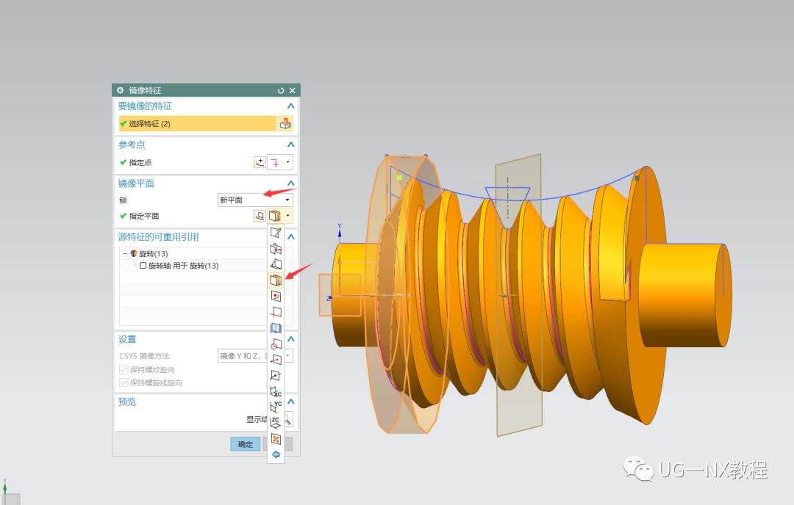This screenshot has width=794, height=505.
Task: Choose the Point and Direction plane icon
Action: tap(276, 360)
